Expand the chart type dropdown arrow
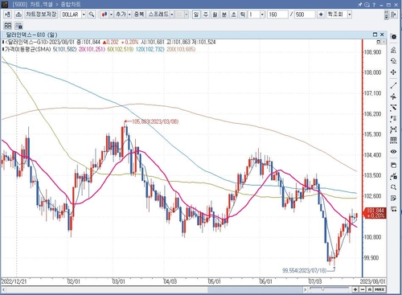This screenshot has width=402, height=295. 111,14
